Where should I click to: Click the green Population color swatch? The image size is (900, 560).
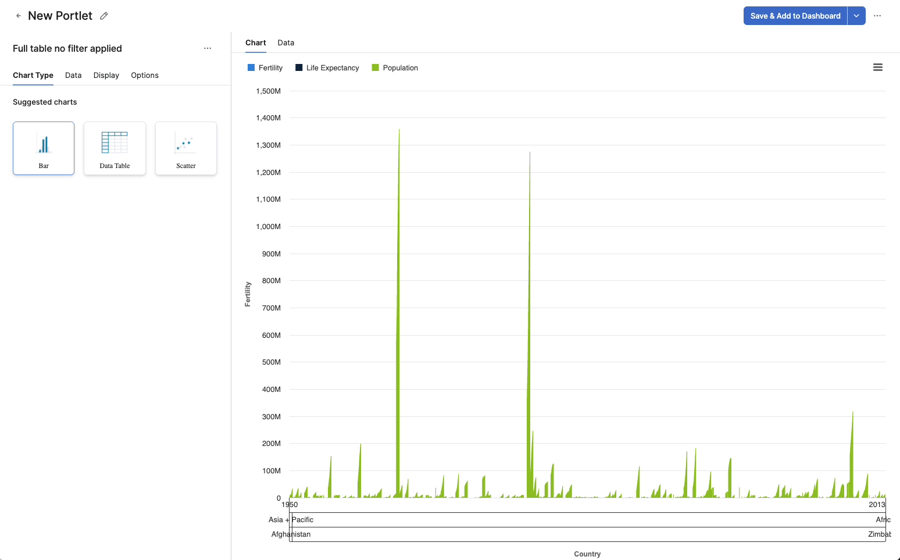375,68
